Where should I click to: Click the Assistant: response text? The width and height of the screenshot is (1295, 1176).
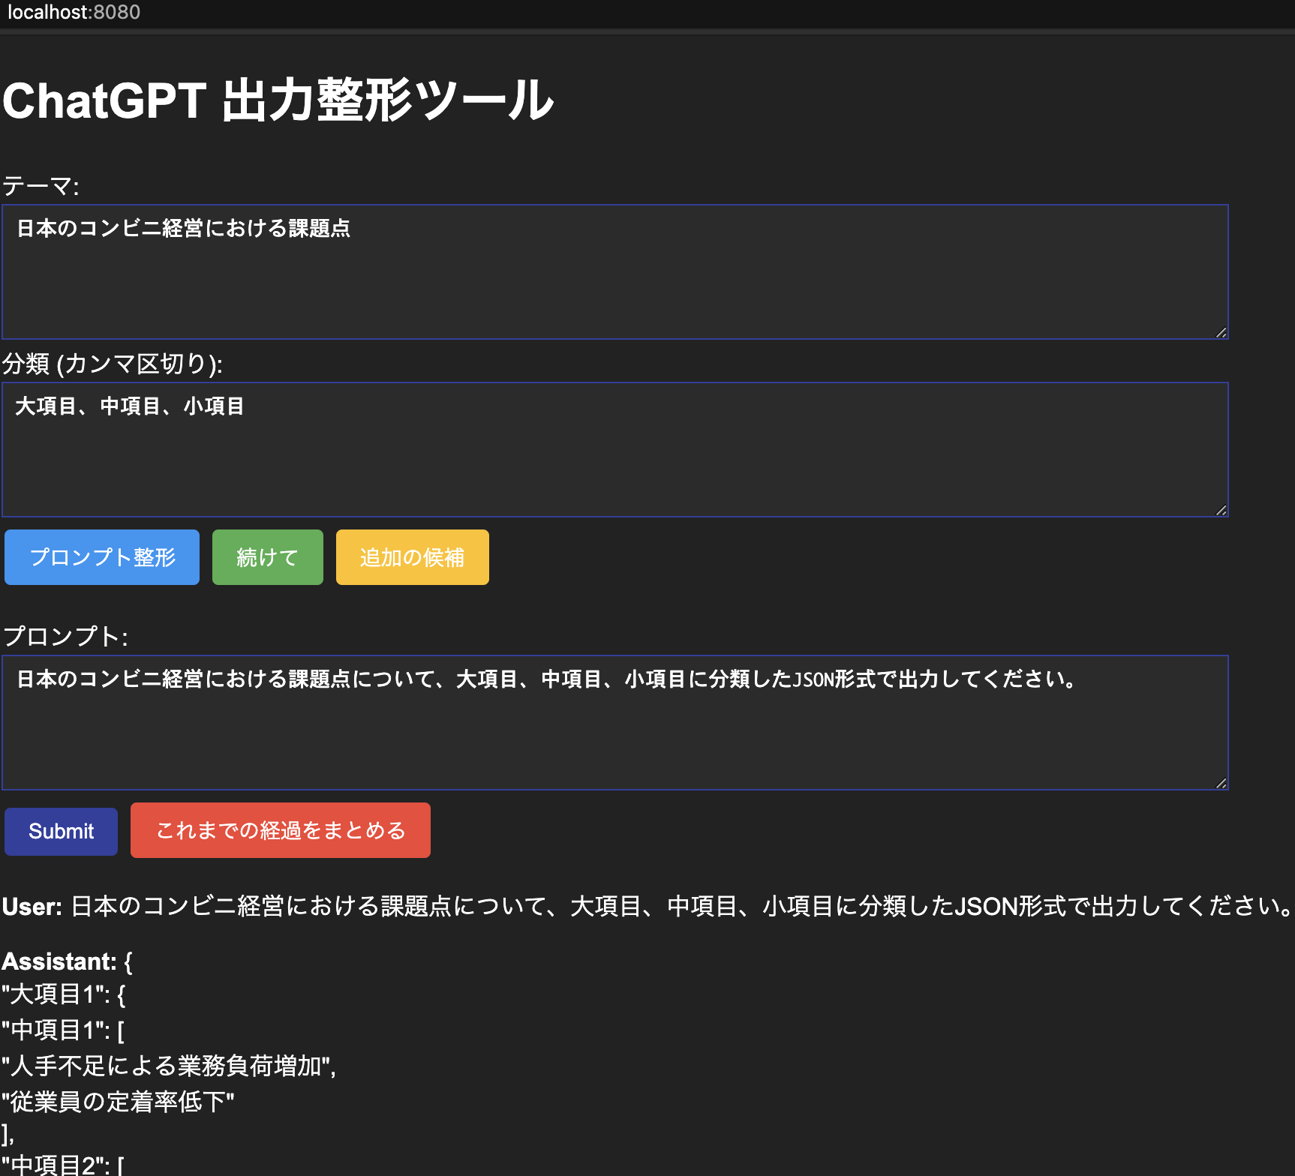point(68,961)
